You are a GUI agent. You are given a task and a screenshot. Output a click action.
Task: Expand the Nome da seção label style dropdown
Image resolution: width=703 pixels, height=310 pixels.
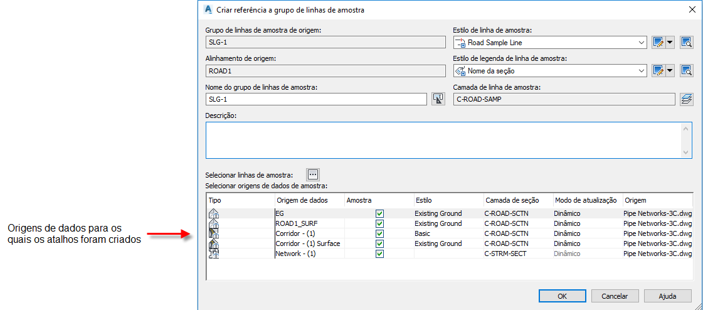point(641,70)
